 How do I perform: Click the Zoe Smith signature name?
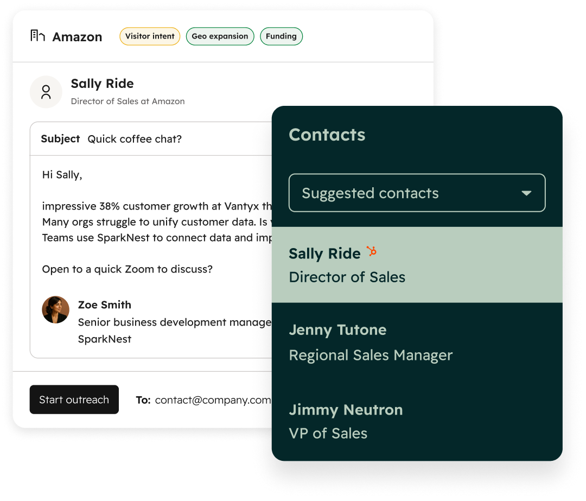pos(105,305)
